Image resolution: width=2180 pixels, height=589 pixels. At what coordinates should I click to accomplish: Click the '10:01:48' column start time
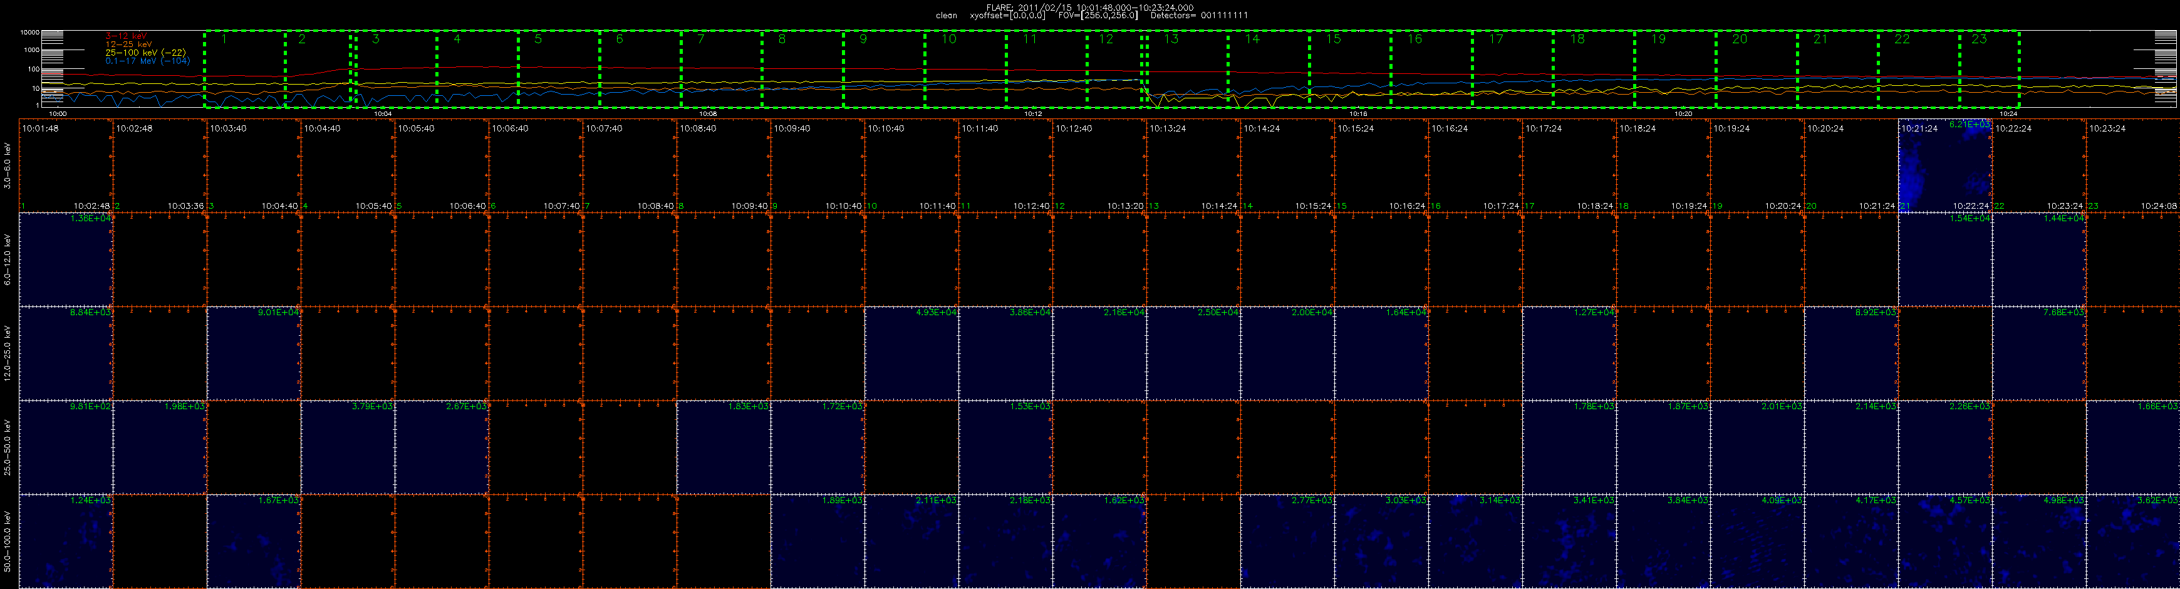(x=41, y=128)
